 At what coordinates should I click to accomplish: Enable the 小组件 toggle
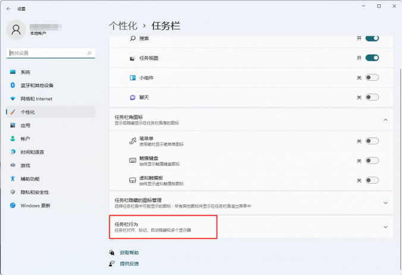[372, 77]
